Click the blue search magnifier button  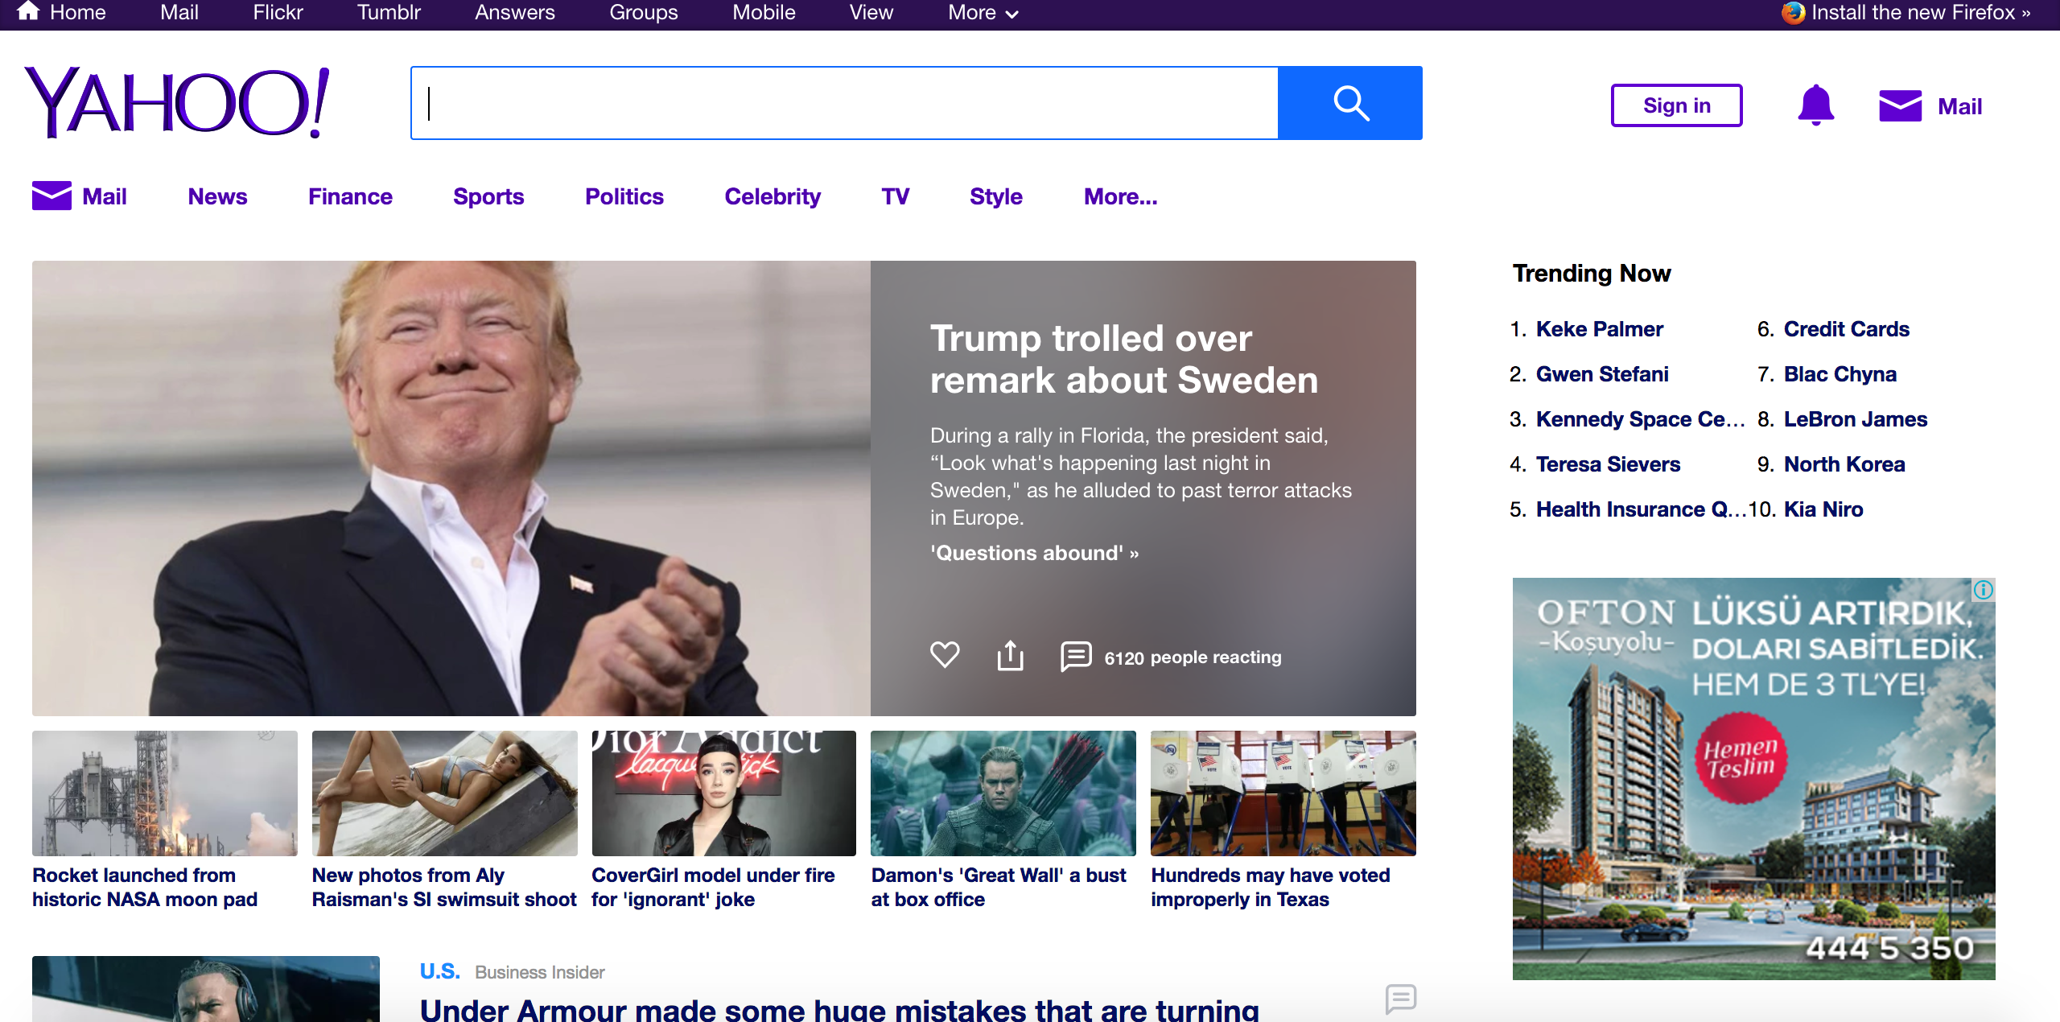(1350, 103)
